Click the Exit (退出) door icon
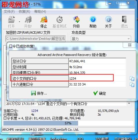The height and width of the screenshot is (140, 138). click(x=124, y=19)
